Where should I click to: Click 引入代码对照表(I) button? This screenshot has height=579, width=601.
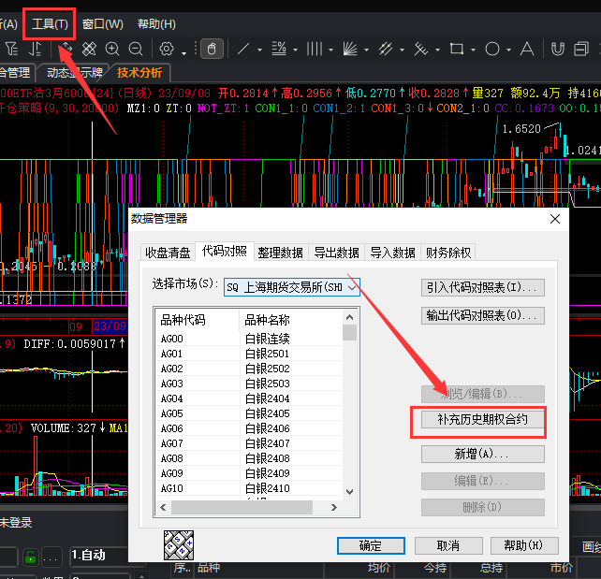[482, 287]
